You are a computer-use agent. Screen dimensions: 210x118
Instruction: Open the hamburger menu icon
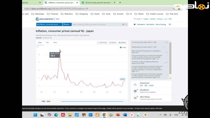click(170, 24)
